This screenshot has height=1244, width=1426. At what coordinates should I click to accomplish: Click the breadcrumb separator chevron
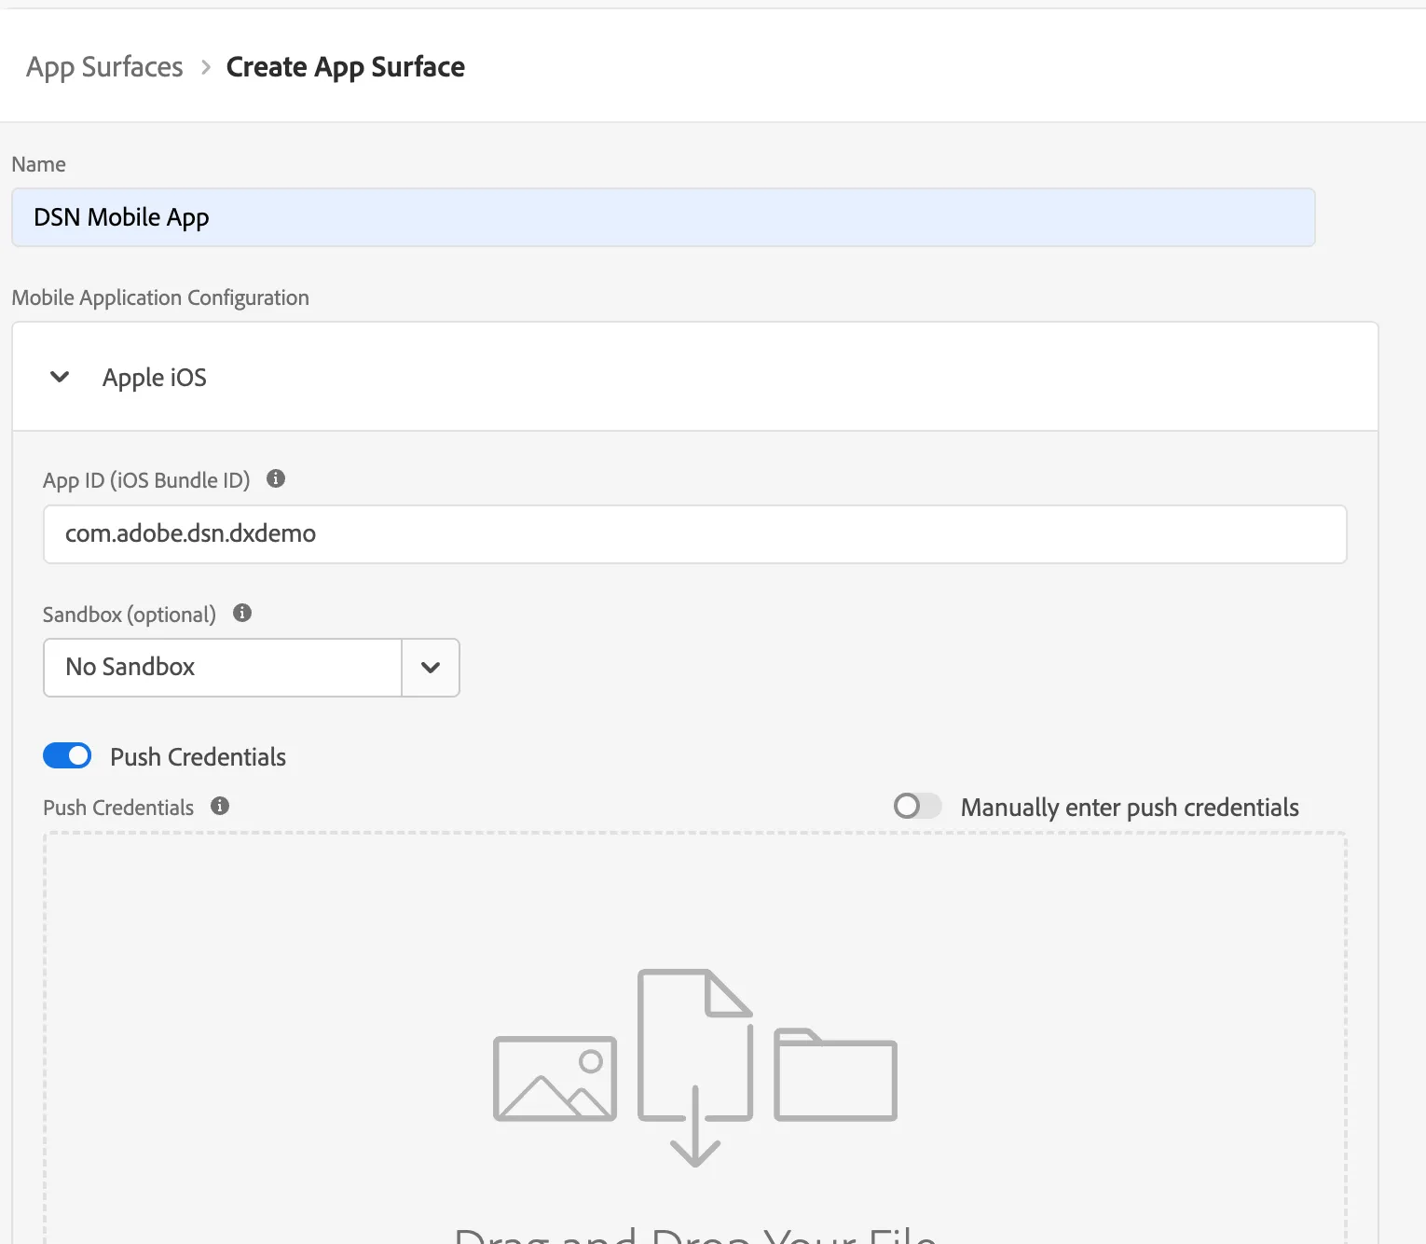coord(206,67)
